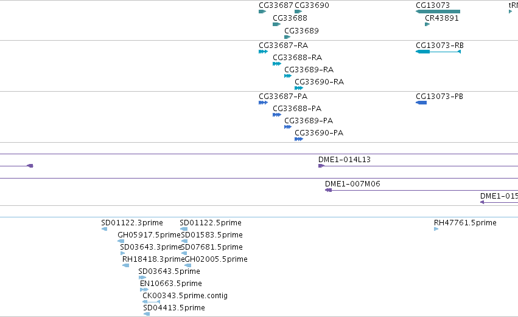Click the EN10663.5prime EST arrows
This screenshot has width=518, height=317.
click(x=144, y=290)
